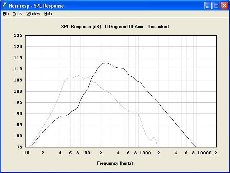Click the 'SPL Response (dB)' chart heading
This screenshot has height=173, width=230.
click(x=81, y=27)
